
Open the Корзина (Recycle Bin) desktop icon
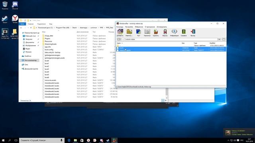click(x=5, y=5)
